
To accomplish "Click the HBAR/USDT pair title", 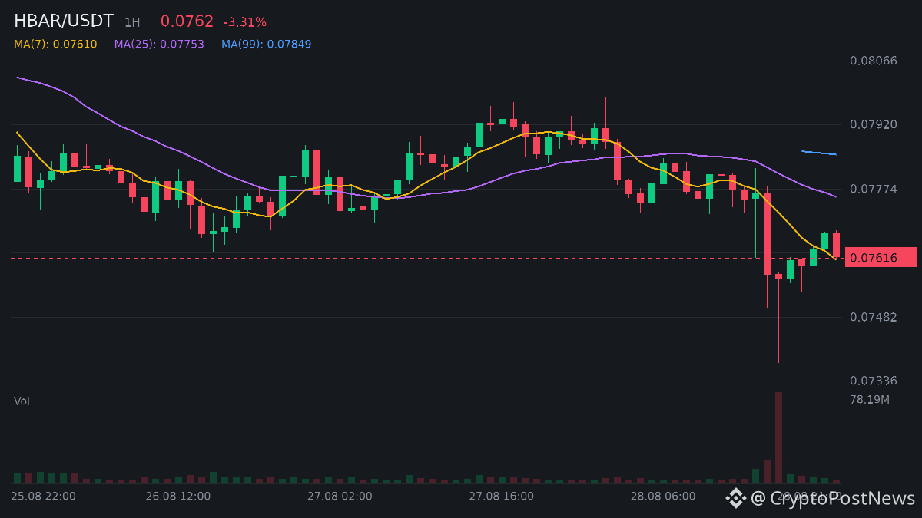I will pos(64,21).
